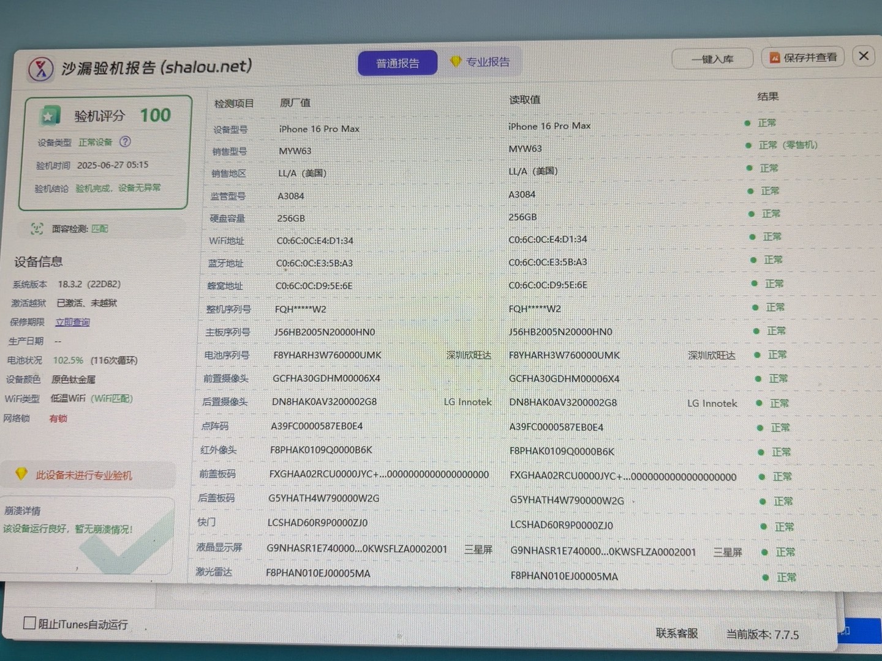
Task: Click 读取值 rear camera code DN8HAK0AV3200002G8
Action: (563, 403)
